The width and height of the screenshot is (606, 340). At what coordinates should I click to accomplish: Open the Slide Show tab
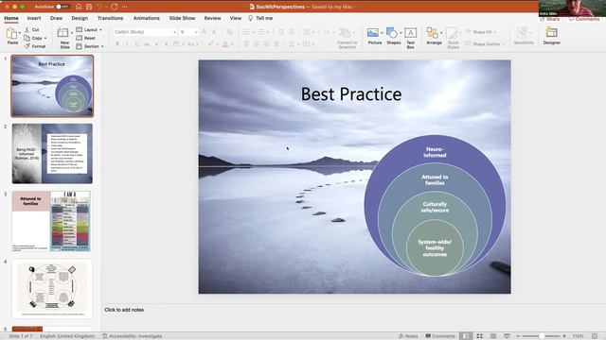(x=182, y=18)
